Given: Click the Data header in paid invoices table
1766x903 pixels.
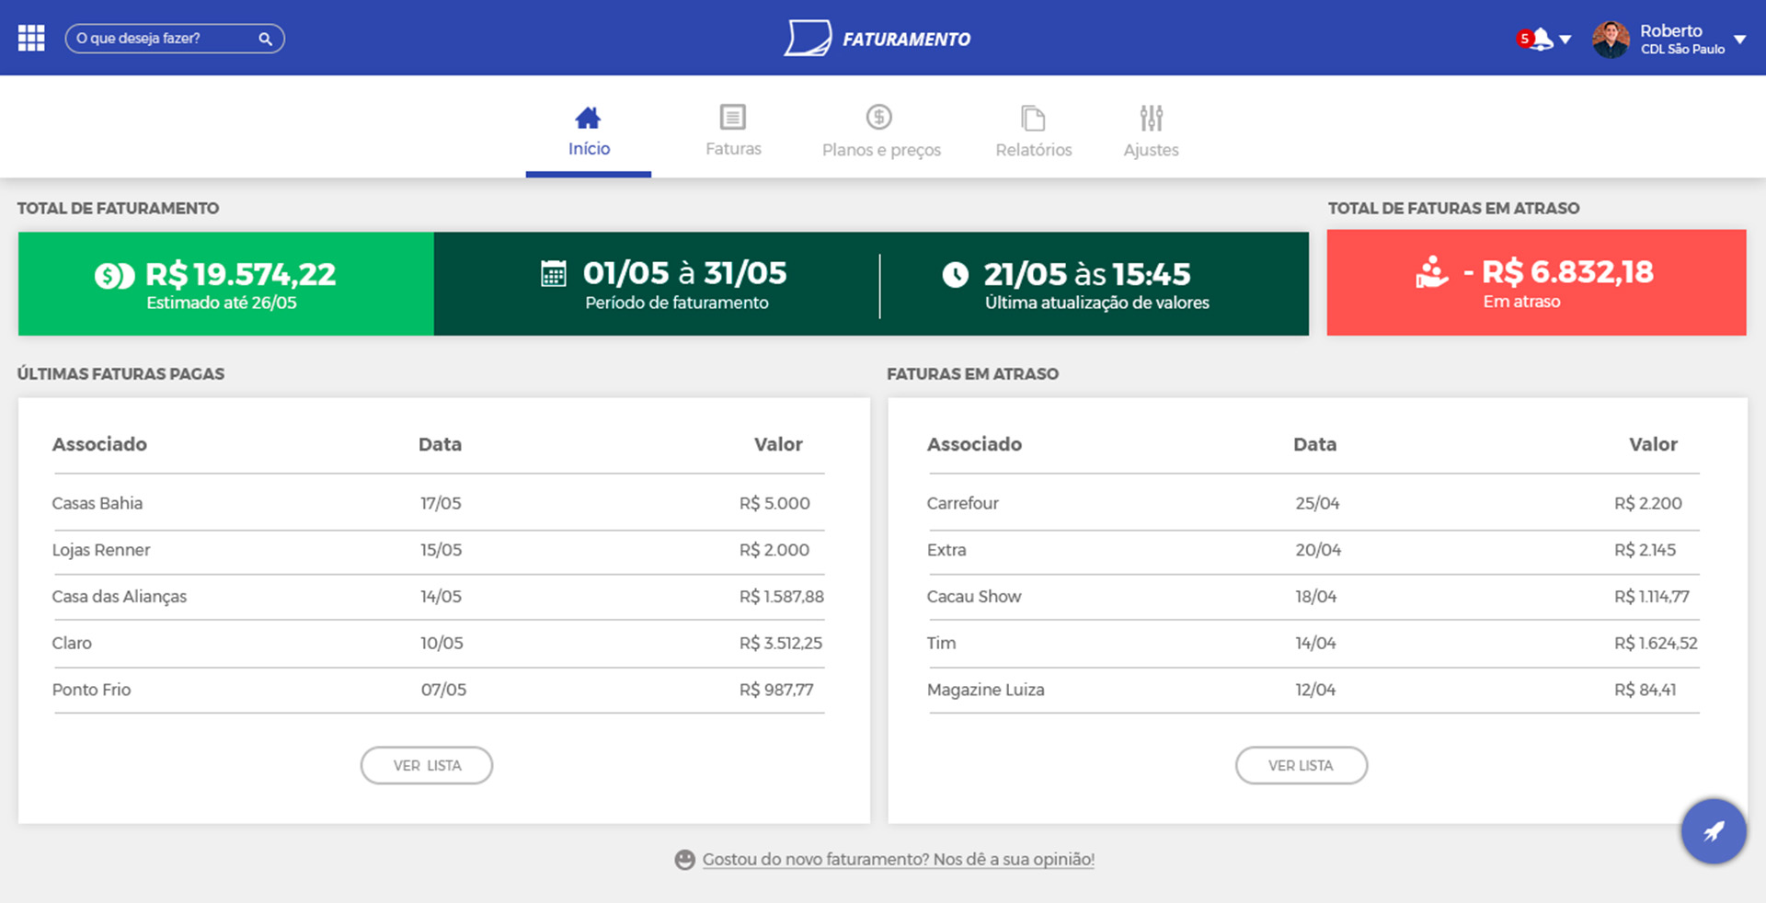Looking at the screenshot, I should tap(440, 444).
